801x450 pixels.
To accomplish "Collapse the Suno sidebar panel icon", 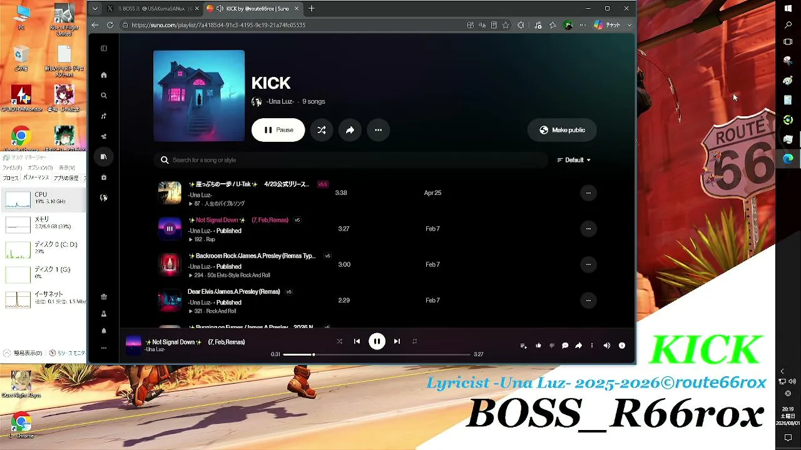I will 104,48.
